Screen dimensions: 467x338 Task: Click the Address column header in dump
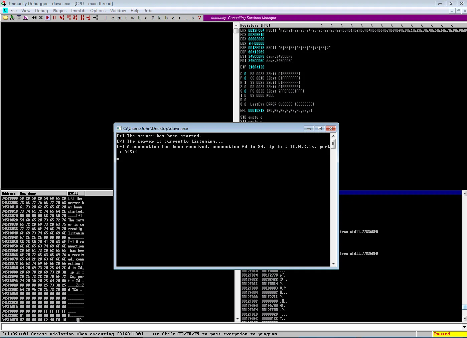[x=10, y=193]
